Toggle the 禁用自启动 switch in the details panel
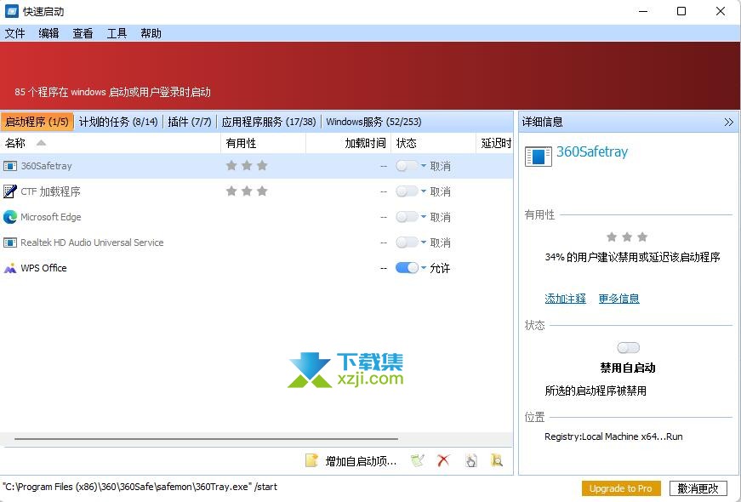This screenshot has width=741, height=502. [x=629, y=348]
